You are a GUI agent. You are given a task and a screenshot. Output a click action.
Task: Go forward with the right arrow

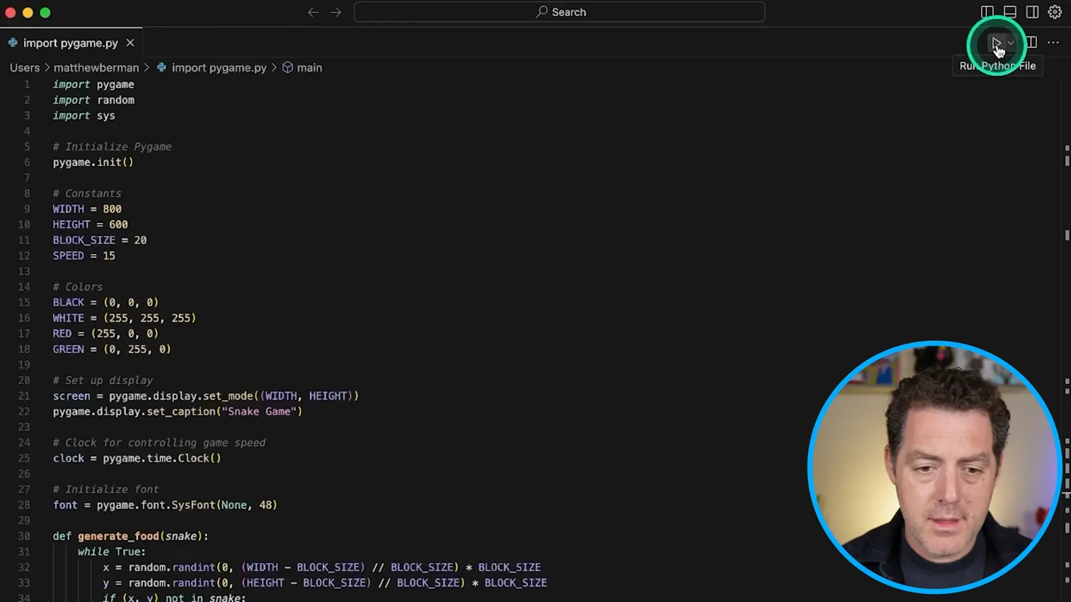336,12
